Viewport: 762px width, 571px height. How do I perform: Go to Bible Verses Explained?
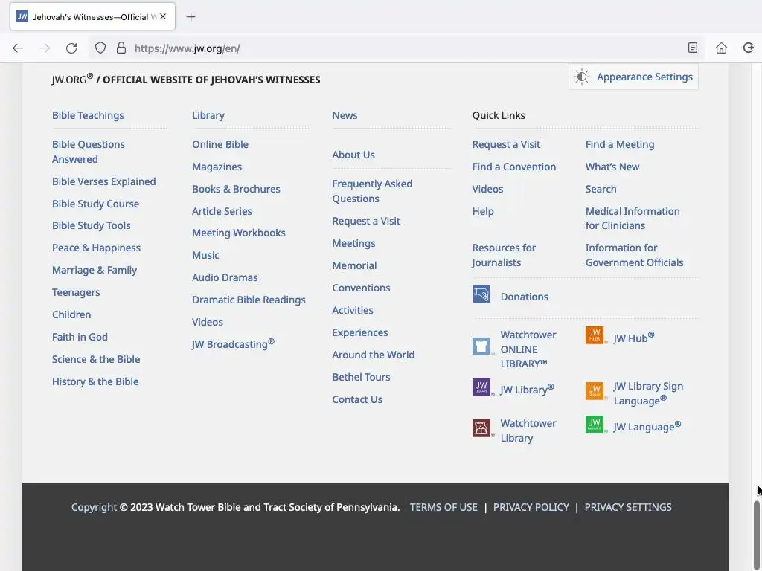(x=104, y=181)
